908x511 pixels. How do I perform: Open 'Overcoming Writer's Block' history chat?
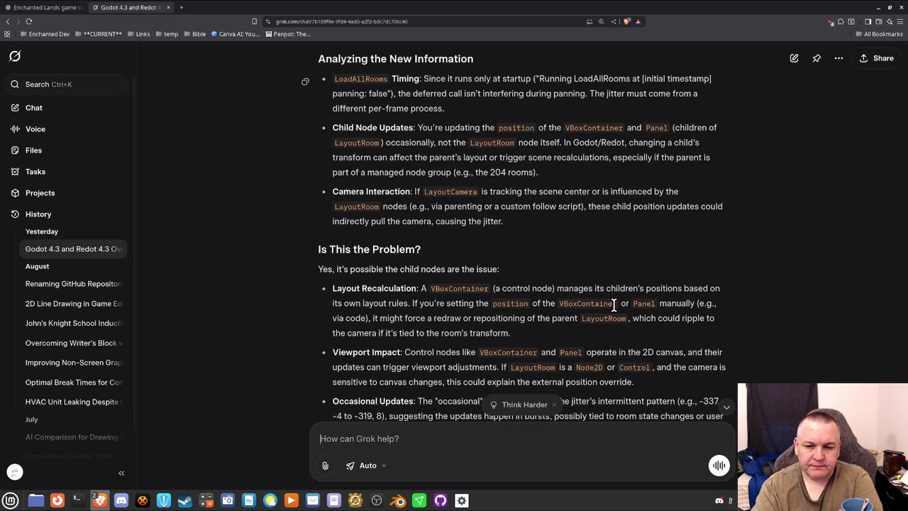click(x=74, y=344)
